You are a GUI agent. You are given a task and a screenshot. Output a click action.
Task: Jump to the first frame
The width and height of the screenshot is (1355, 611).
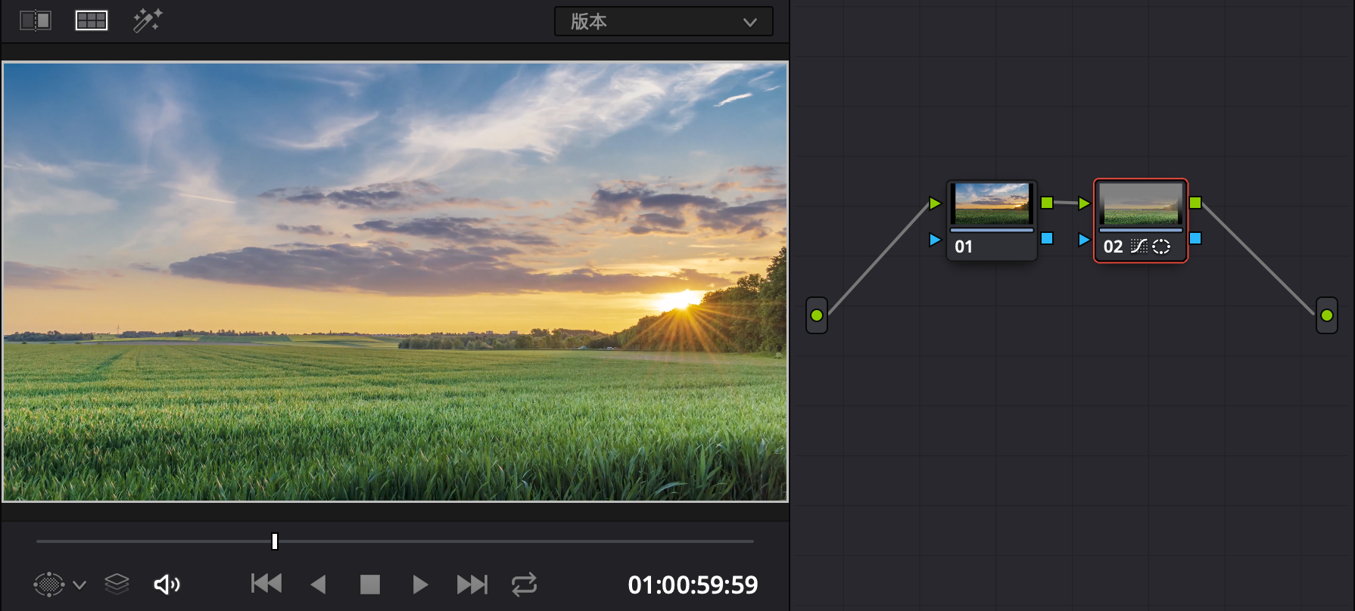click(x=266, y=584)
